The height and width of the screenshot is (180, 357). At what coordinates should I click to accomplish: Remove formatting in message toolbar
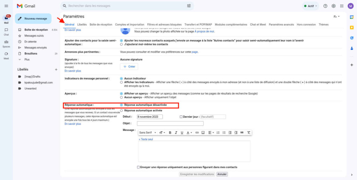pyautogui.click(x=249, y=133)
